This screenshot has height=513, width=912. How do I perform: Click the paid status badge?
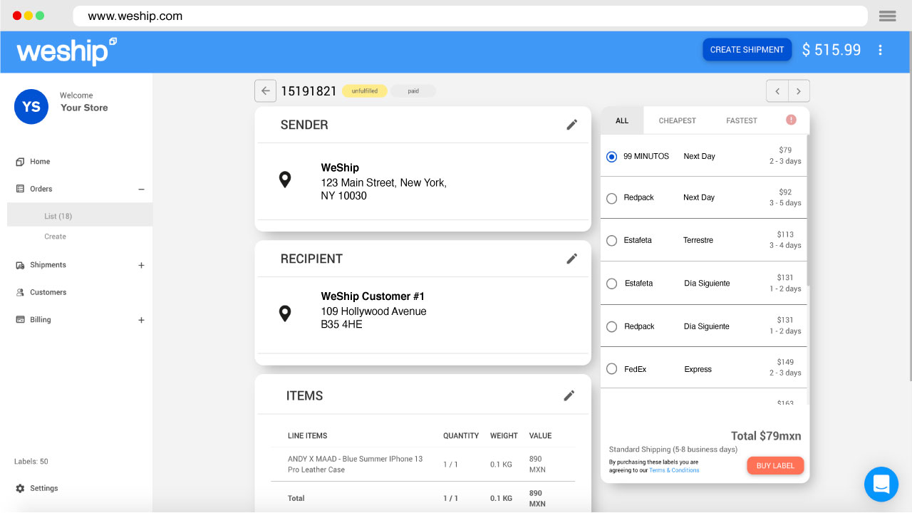(x=413, y=91)
